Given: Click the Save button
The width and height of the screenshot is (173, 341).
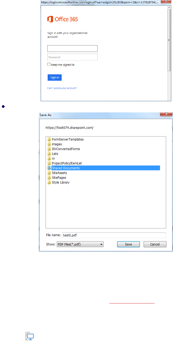Looking at the screenshot, I should click(128, 244).
